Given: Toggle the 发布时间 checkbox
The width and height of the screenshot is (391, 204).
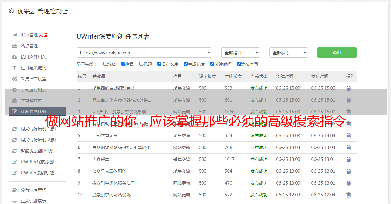Looking at the screenshot, I should coord(239,64).
